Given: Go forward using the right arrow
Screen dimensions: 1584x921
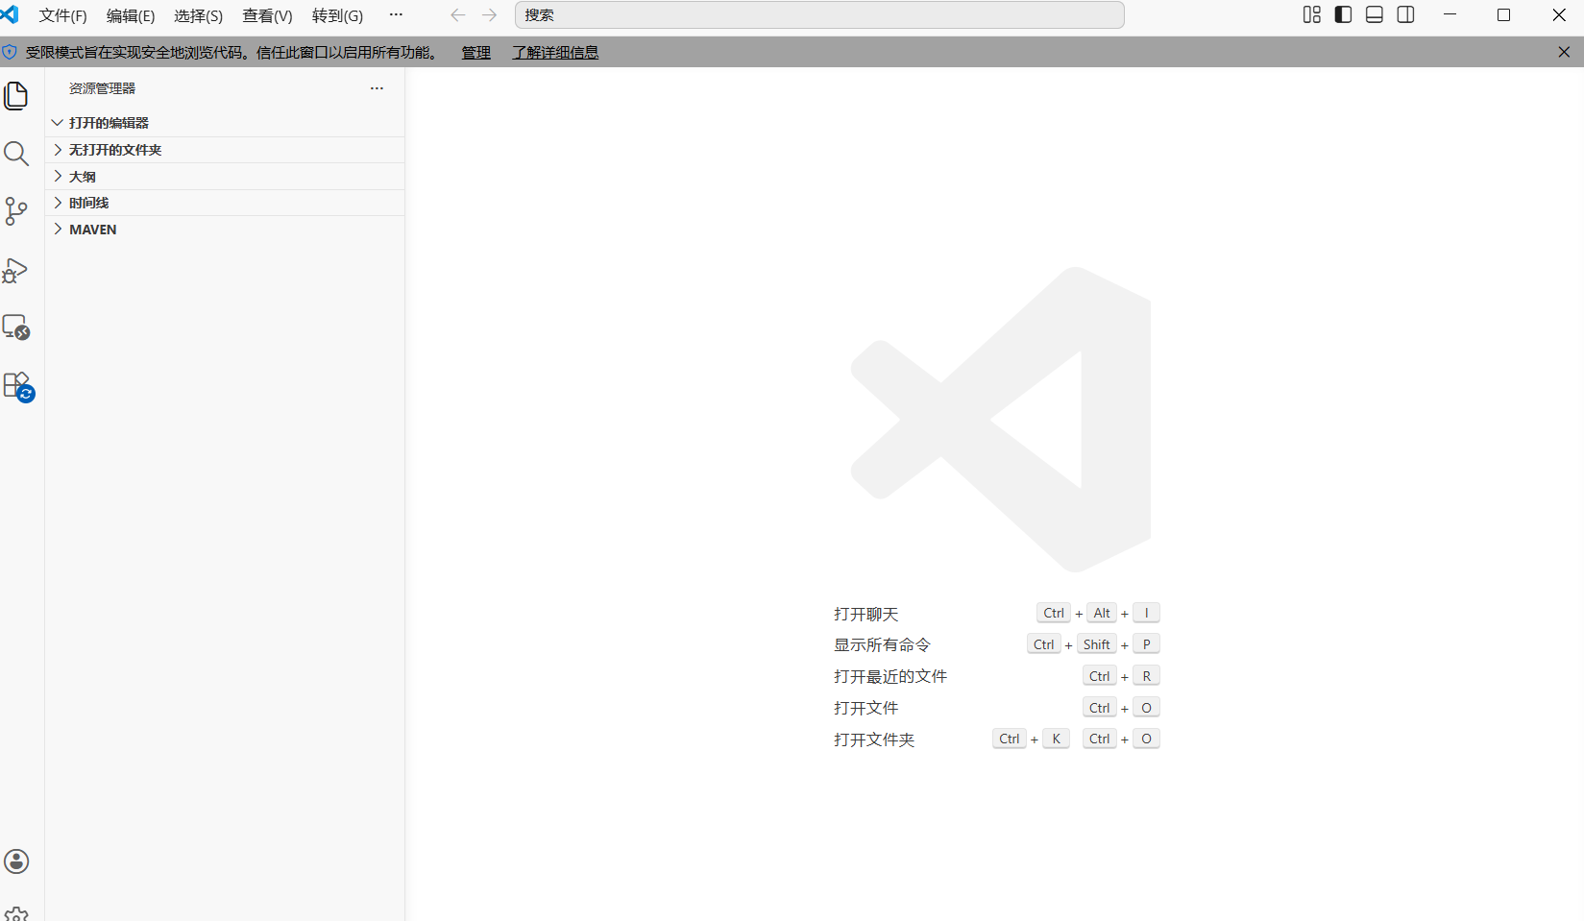Looking at the screenshot, I should point(490,15).
